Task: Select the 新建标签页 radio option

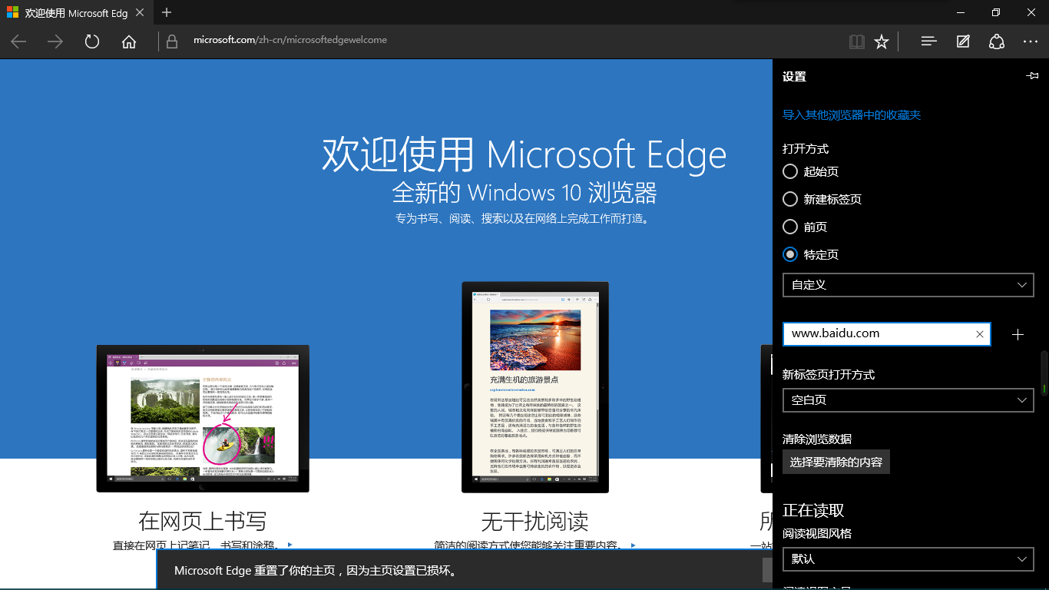Action: pyautogui.click(x=790, y=199)
